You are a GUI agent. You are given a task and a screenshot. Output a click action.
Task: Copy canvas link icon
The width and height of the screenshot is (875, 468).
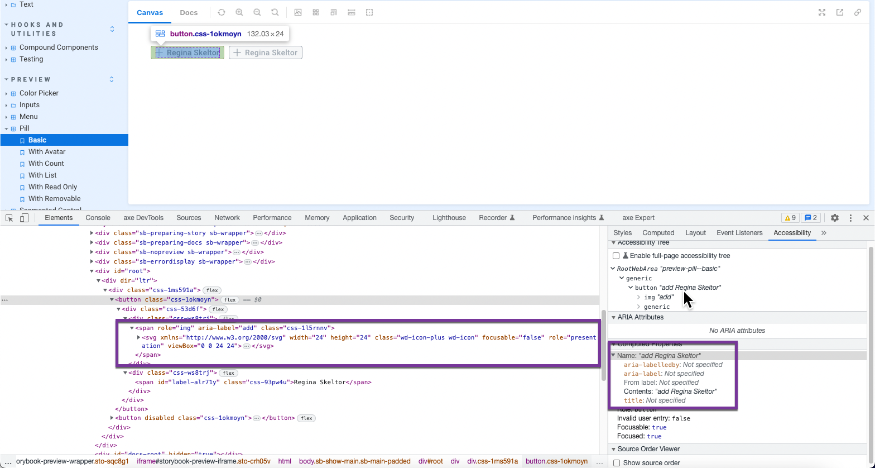pyautogui.click(x=858, y=12)
